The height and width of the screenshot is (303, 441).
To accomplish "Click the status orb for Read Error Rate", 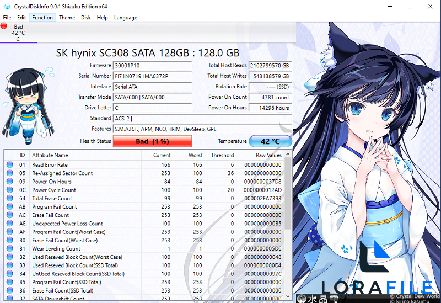I will pos(10,164).
